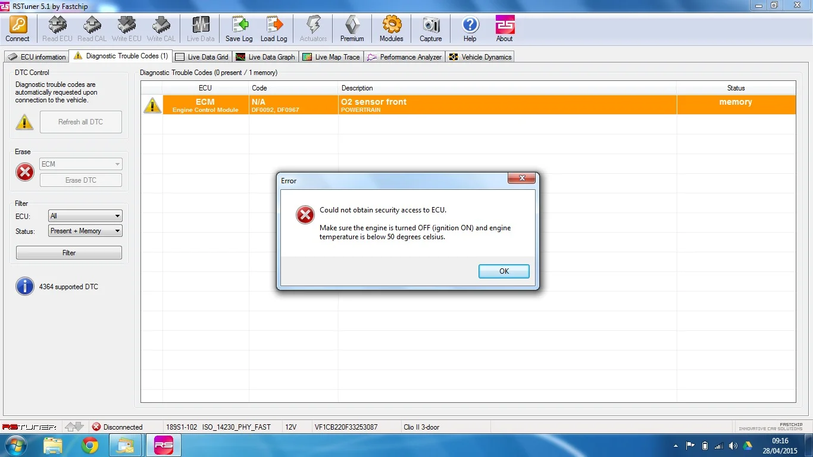Click the red Erase X icon

pos(25,173)
